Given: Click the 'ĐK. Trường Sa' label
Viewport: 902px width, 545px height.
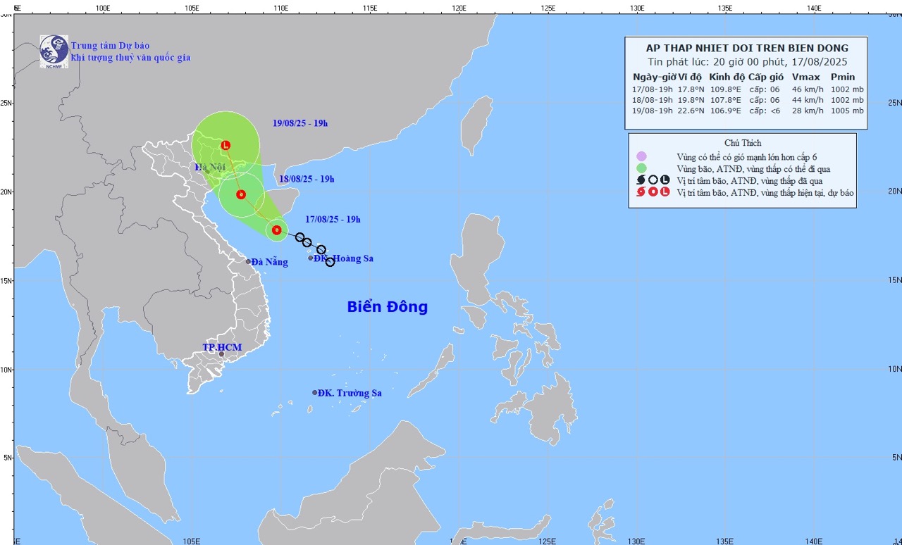Looking at the screenshot, I should click(x=350, y=393).
